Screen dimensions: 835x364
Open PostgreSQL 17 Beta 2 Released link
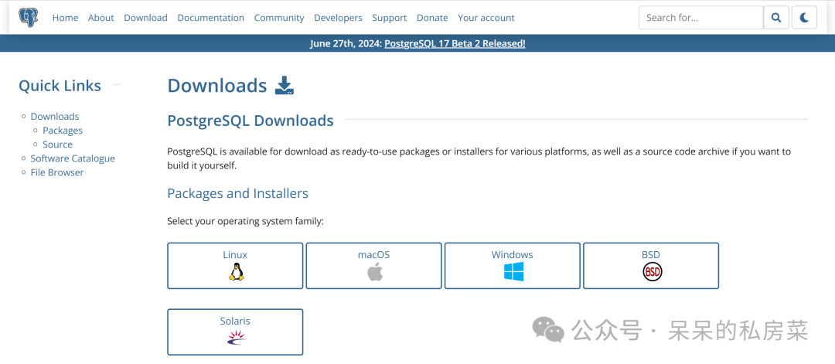point(455,43)
